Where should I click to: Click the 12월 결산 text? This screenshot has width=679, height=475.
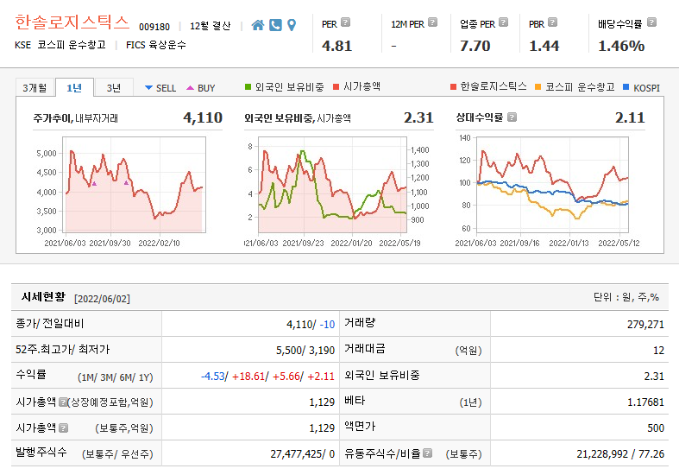(x=210, y=27)
